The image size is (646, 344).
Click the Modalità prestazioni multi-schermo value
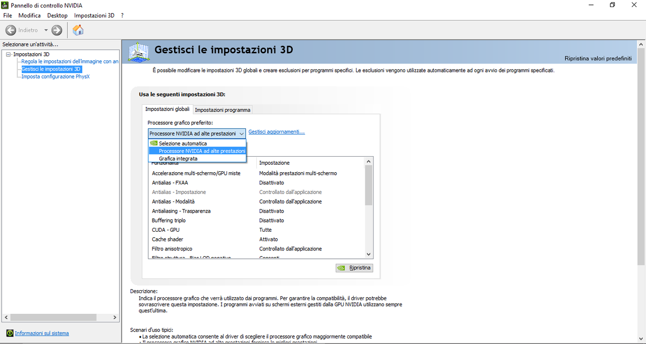298,173
